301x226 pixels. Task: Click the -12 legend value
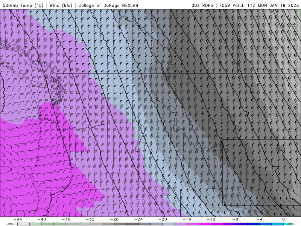pyautogui.click(x=211, y=219)
